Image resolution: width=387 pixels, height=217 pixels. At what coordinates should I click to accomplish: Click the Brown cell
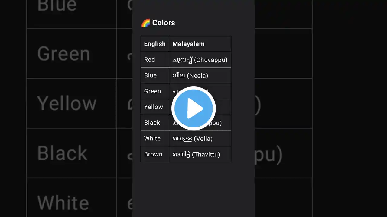[155, 154]
